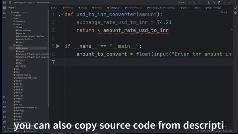
Task: Run script from line 5 gutter arrow
Action: [x=58, y=46]
